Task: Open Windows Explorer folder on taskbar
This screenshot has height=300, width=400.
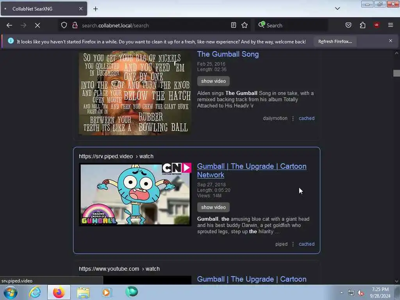Action: [83, 292]
